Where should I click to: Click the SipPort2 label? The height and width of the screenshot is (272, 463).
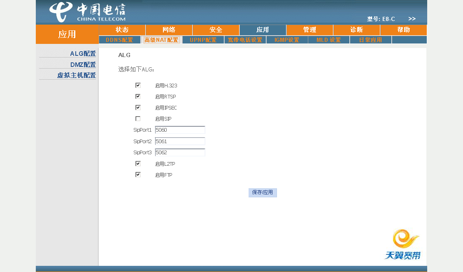point(142,141)
